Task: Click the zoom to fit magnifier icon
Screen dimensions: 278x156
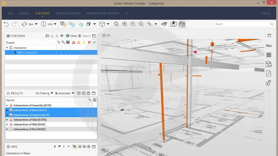Action: [x=116, y=24]
